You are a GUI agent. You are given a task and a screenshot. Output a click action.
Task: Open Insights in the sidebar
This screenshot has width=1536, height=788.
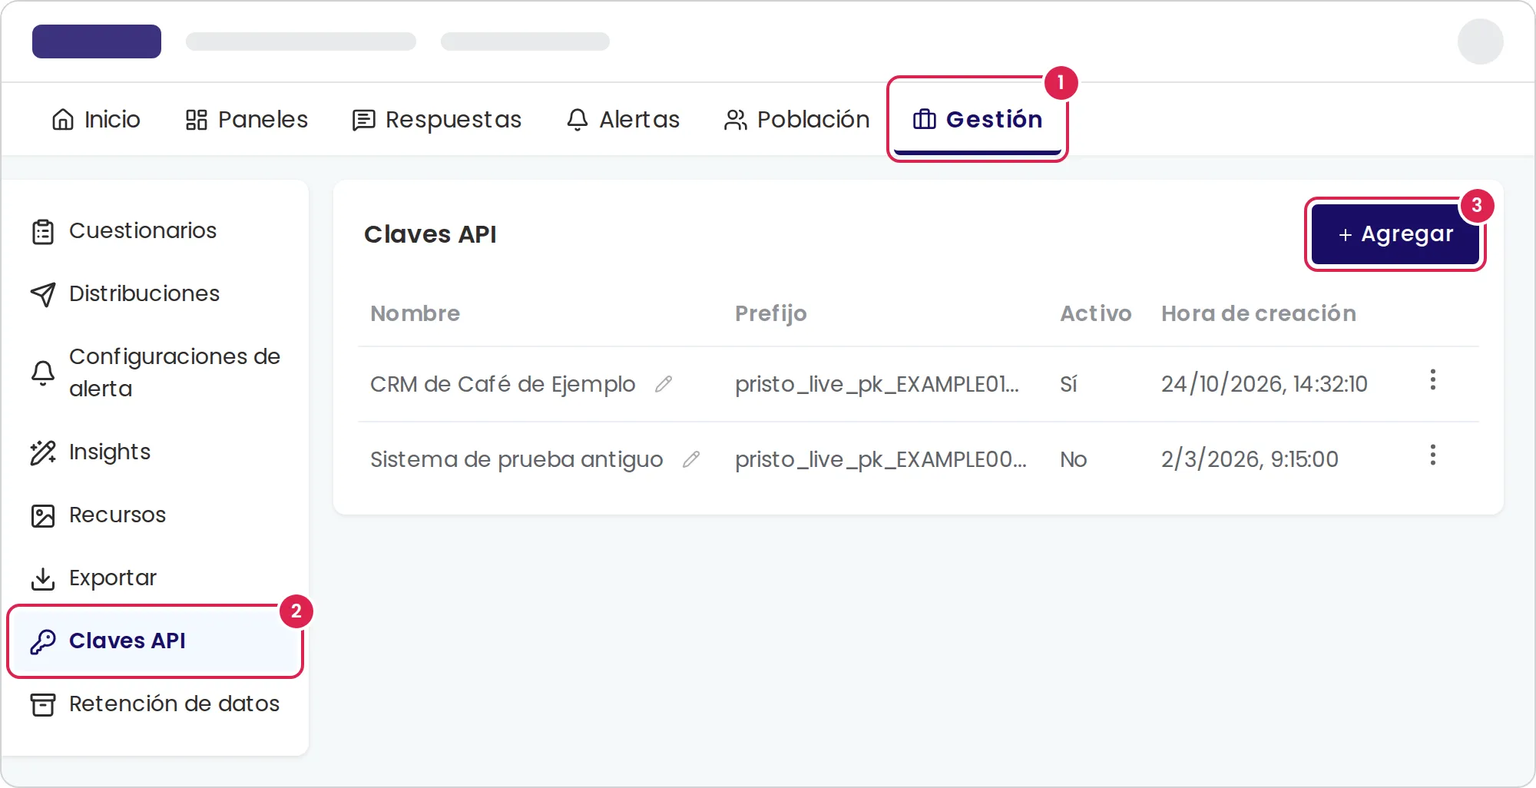[x=155, y=452]
